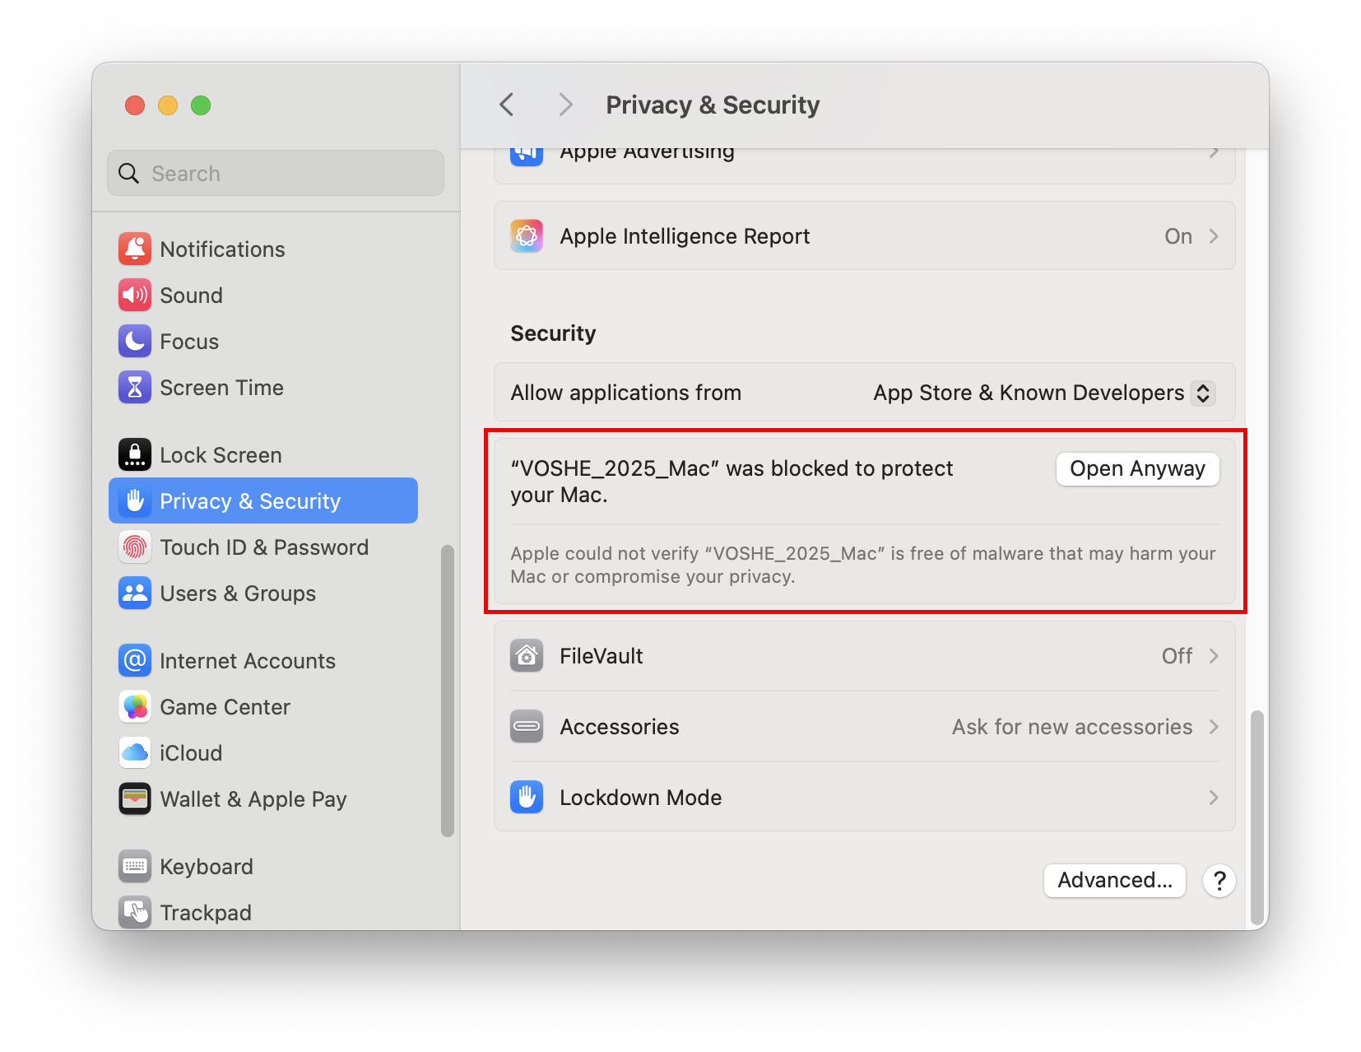
Task: Click the Advanced... button
Action: click(1114, 880)
